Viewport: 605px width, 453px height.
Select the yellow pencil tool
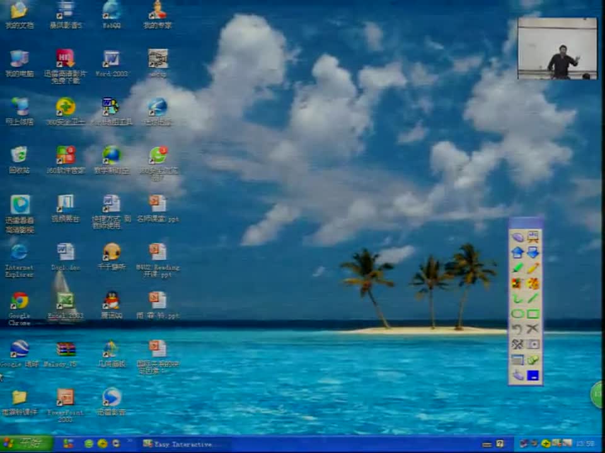(x=533, y=268)
